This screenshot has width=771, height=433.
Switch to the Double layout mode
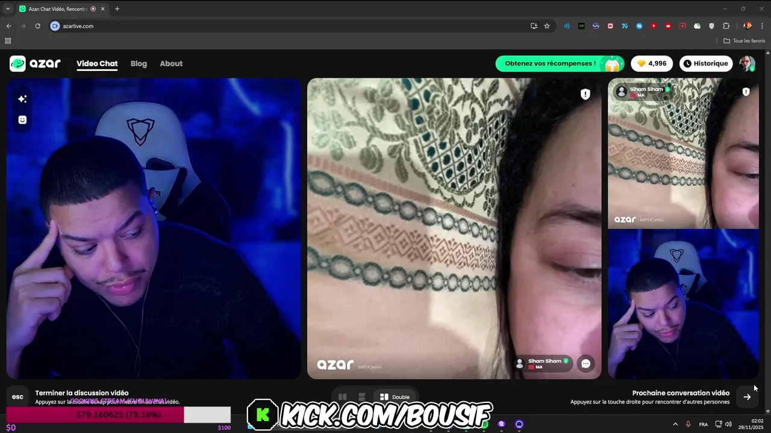[x=395, y=397]
